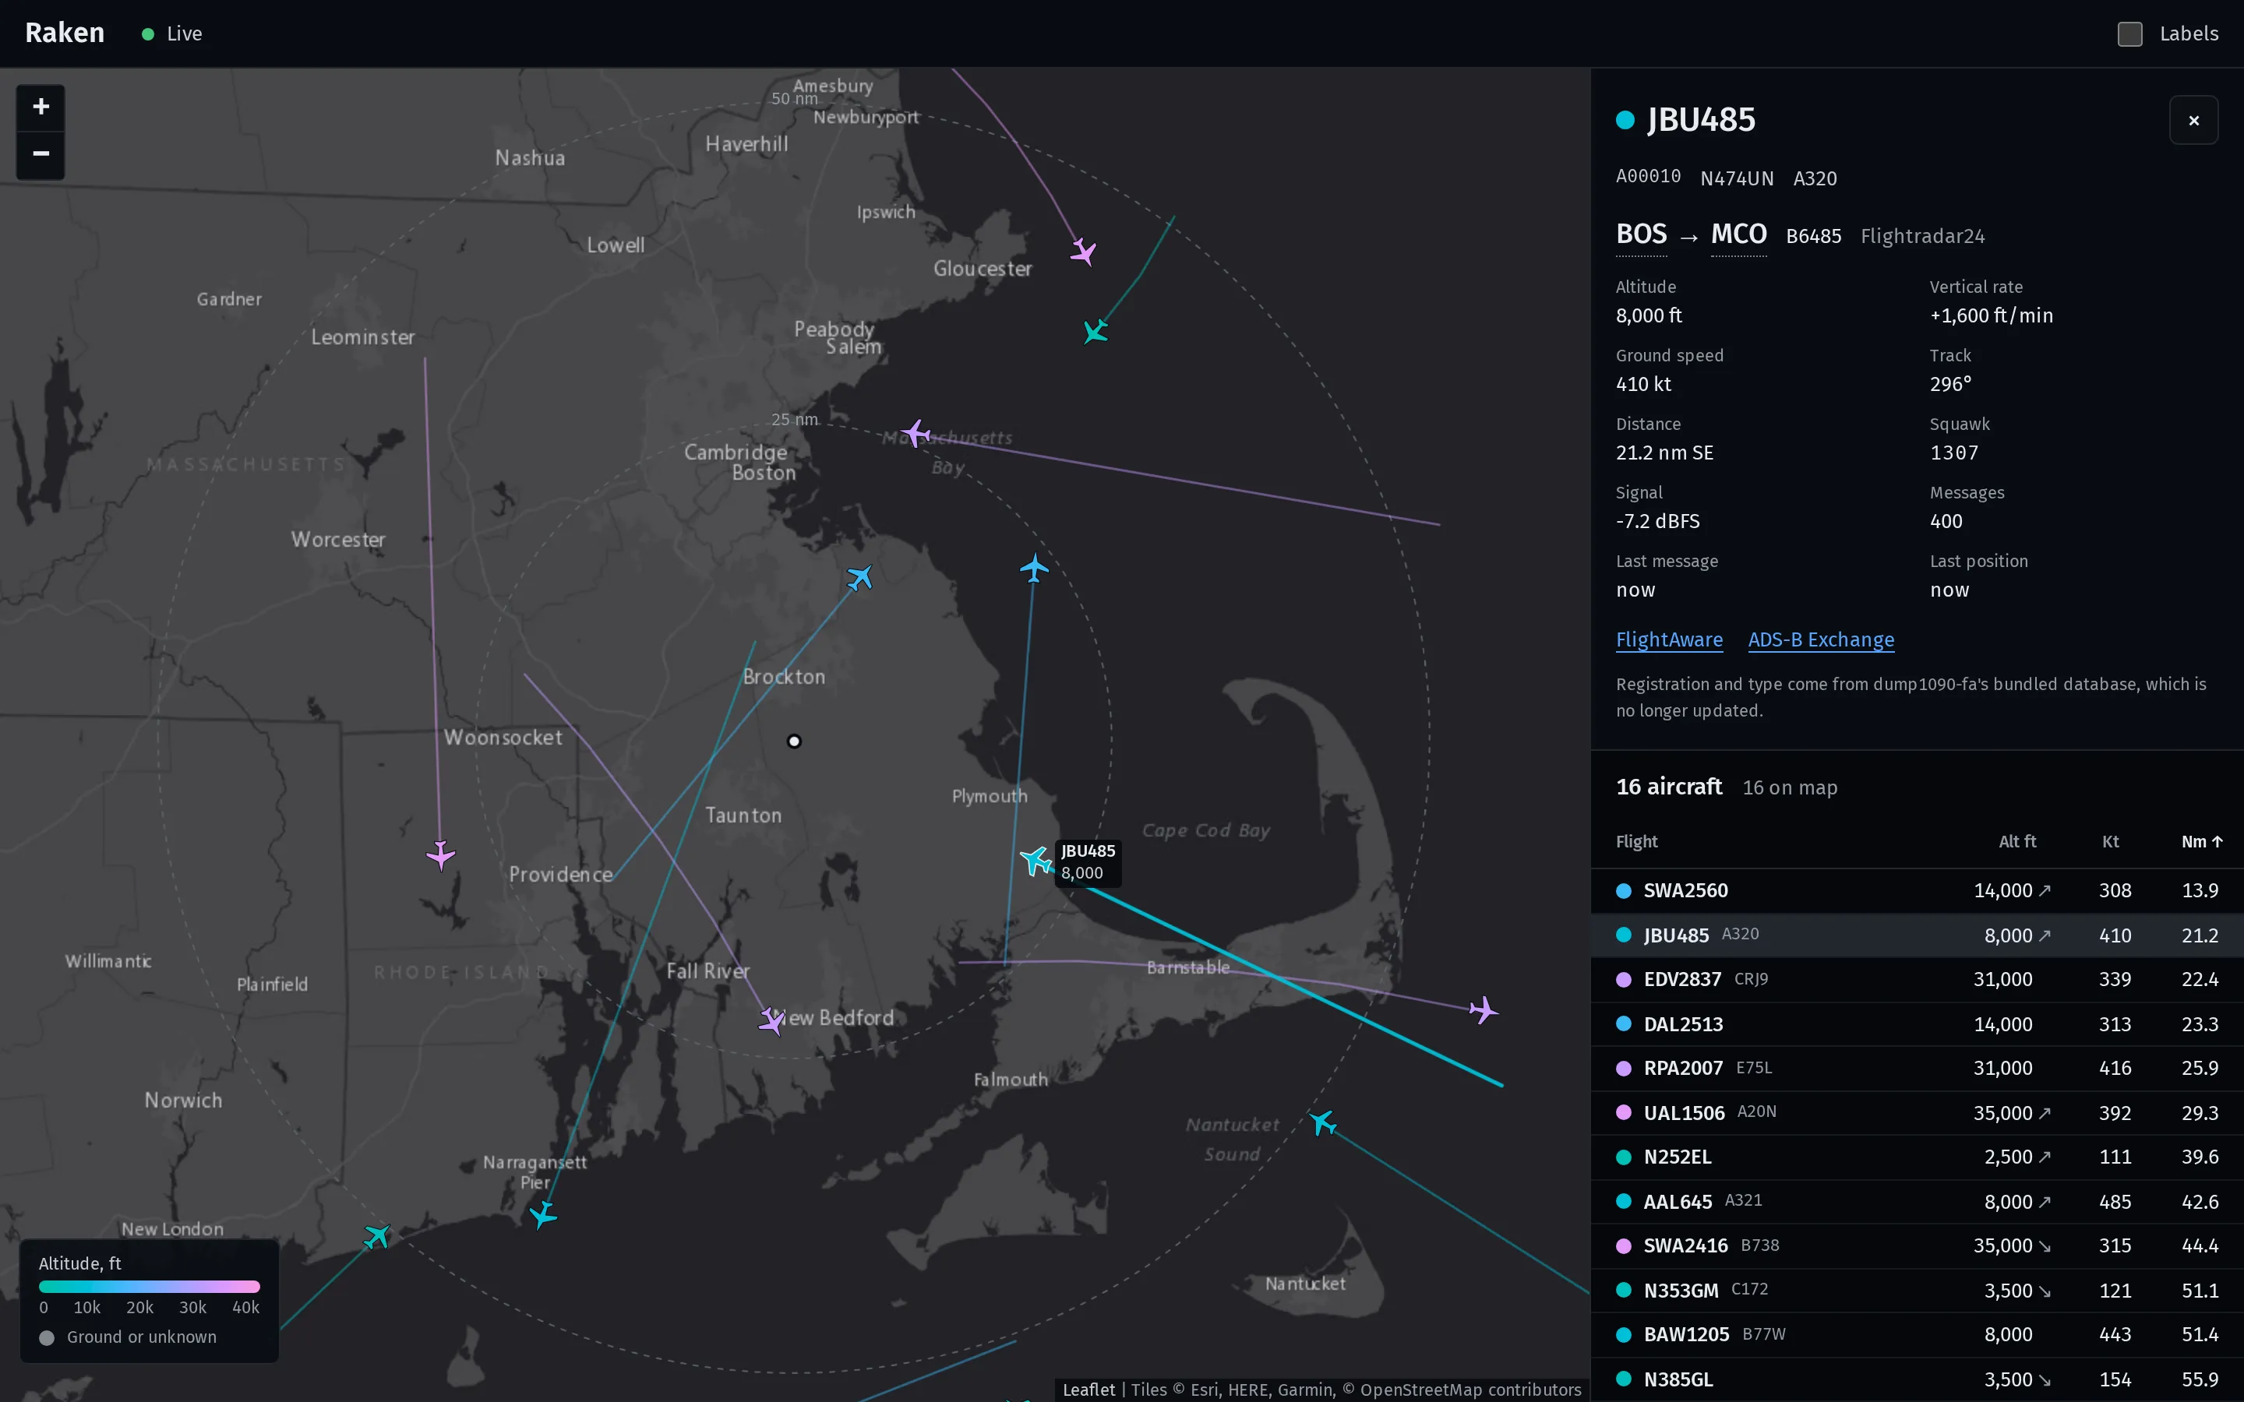Open the FlightAware link
Image resolution: width=2244 pixels, height=1402 pixels.
coord(1669,639)
